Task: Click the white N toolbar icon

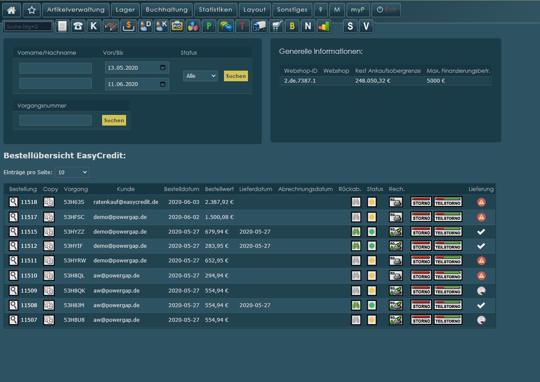Action: tap(307, 26)
